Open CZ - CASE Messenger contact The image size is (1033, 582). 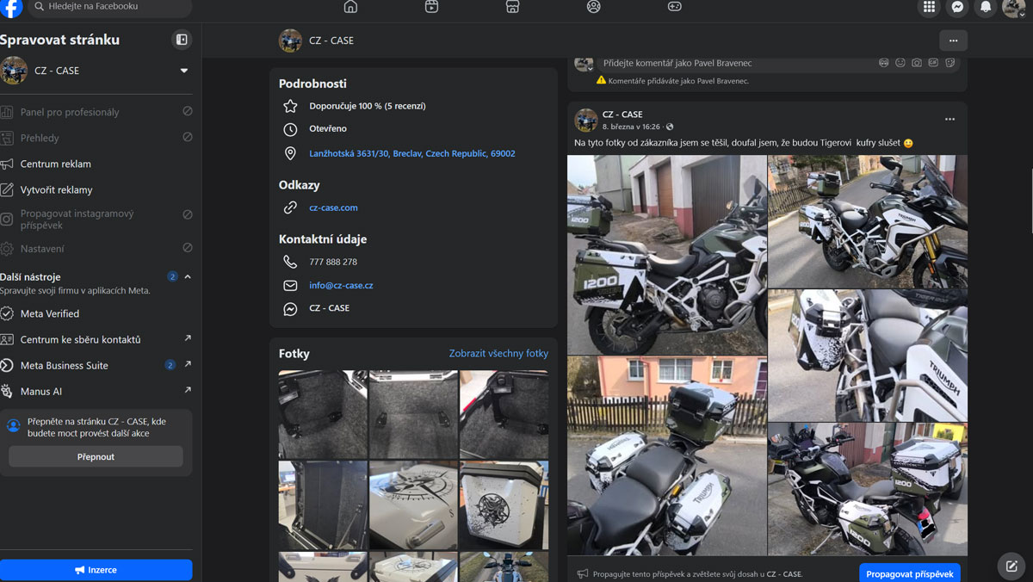click(330, 308)
